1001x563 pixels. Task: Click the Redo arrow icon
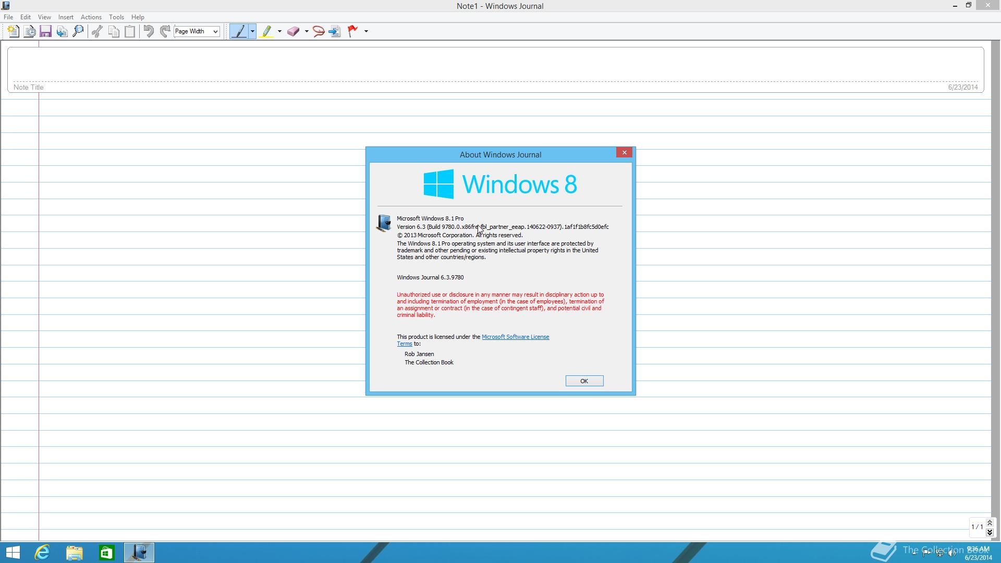tap(165, 31)
